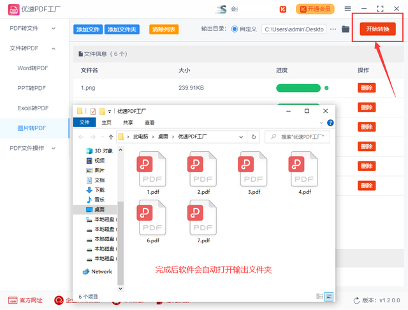Click the version update refresh icon

[x=356, y=300]
